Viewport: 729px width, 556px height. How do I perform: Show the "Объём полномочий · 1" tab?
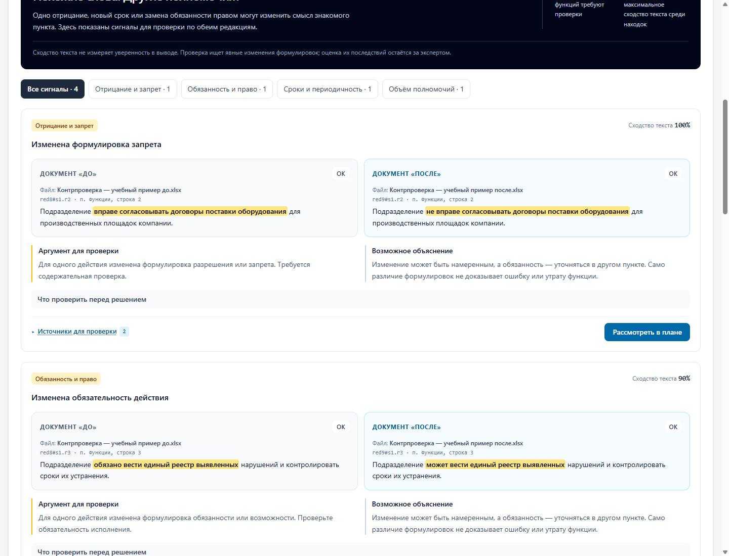point(426,89)
